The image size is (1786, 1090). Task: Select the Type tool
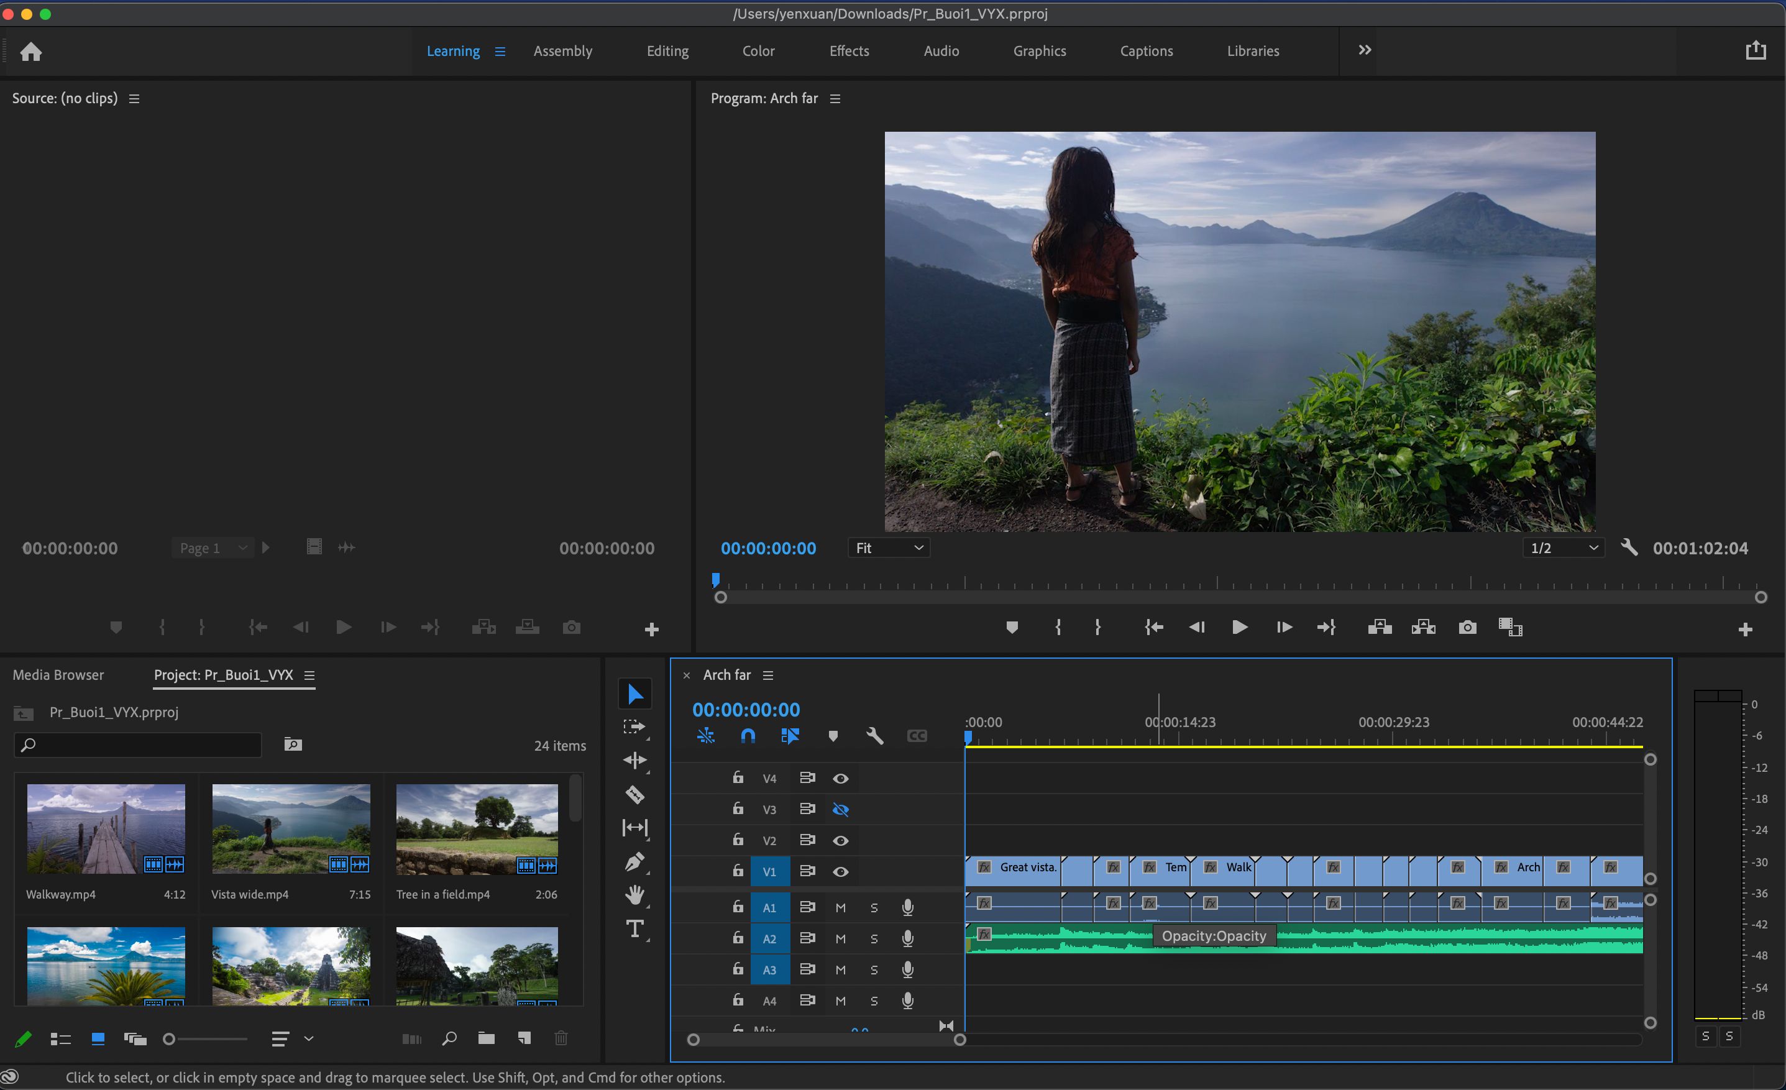(x=635, y=928)
